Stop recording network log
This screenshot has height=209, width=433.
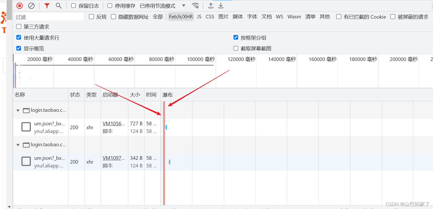pyautogui.click(x=20, y=6)
